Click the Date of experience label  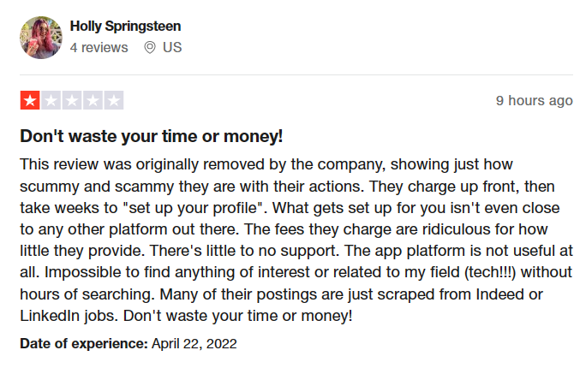point(84,343)
